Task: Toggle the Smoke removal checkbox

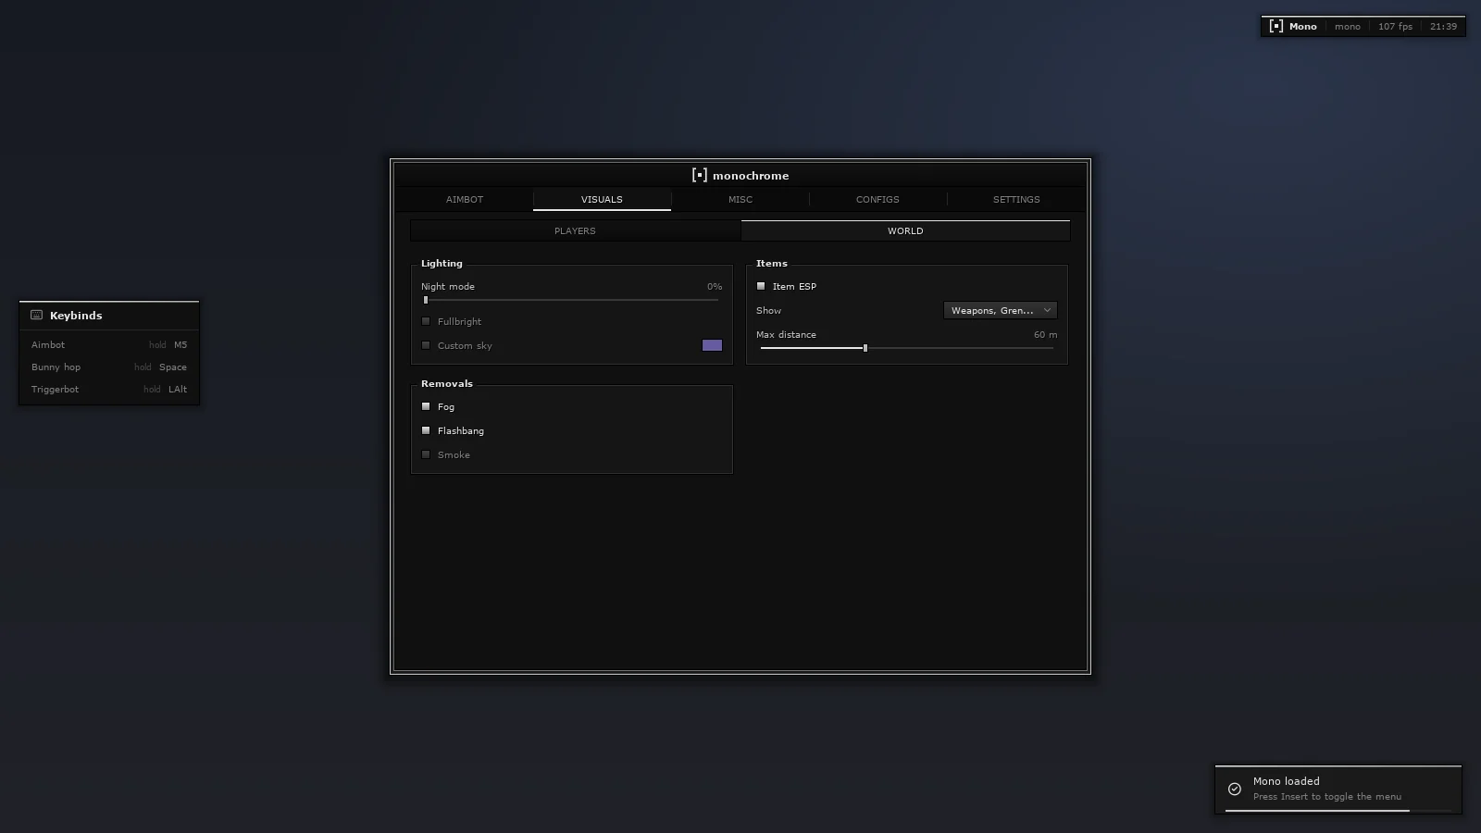Action: click(426, 454)
